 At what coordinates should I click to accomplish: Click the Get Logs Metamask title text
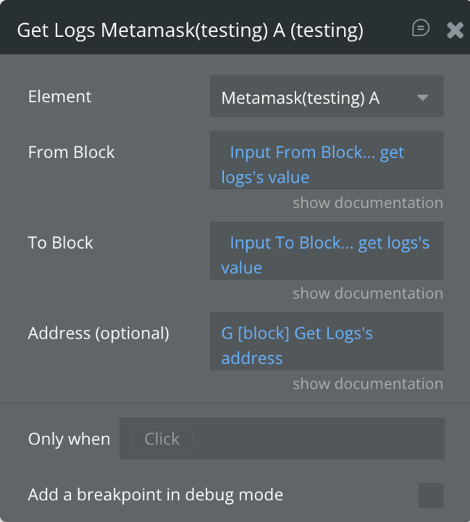pyautogui.click(x=190, y=30)
